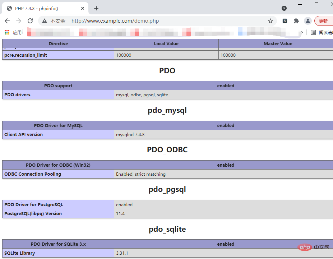Click the PDO drivers value cell
333x259 pixels.
pyautogui.click(x=223, y=95)
